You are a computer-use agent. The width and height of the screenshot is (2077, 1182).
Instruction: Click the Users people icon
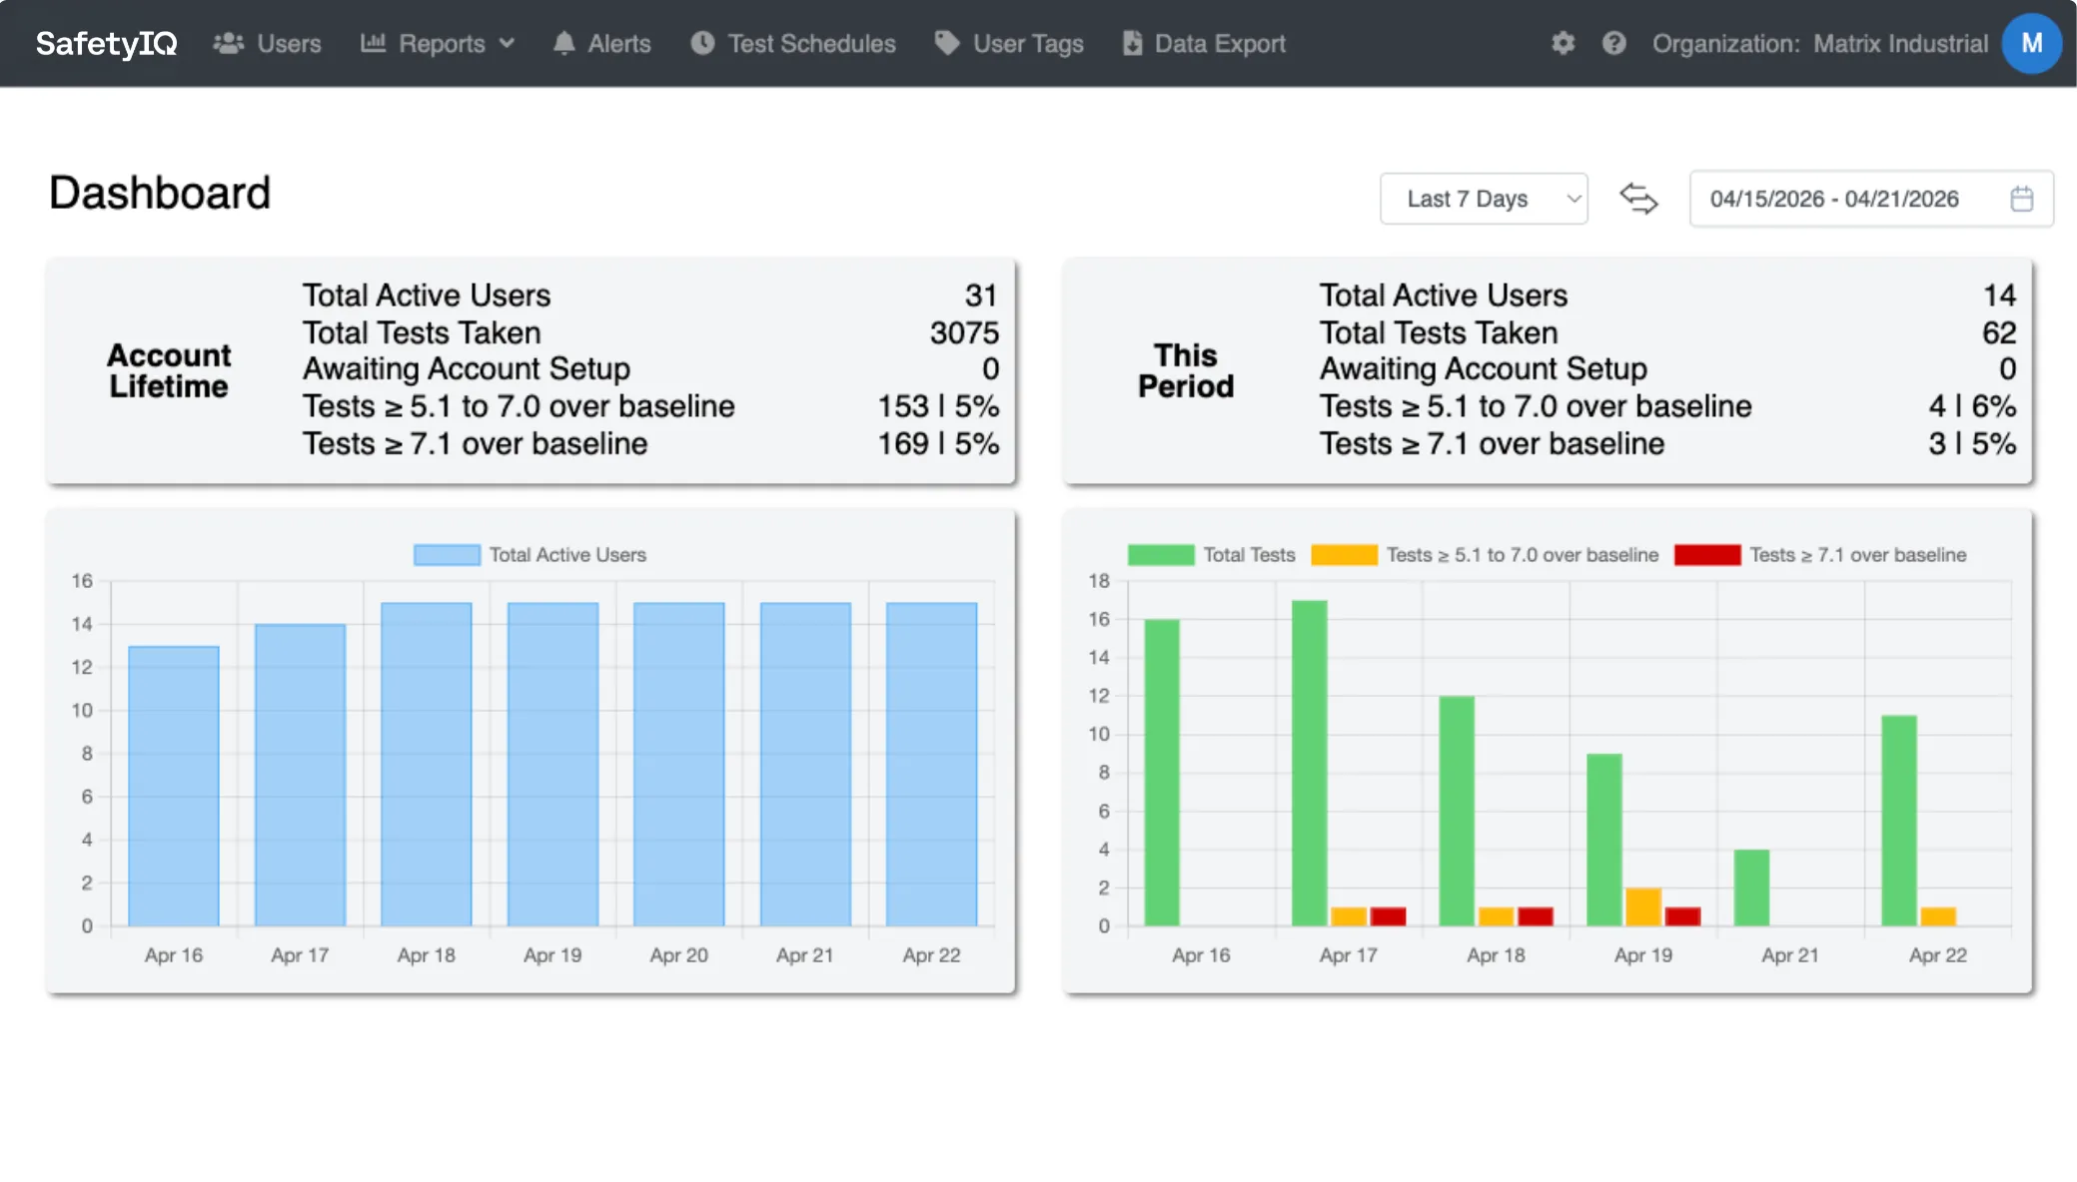[x=229, y=43]
